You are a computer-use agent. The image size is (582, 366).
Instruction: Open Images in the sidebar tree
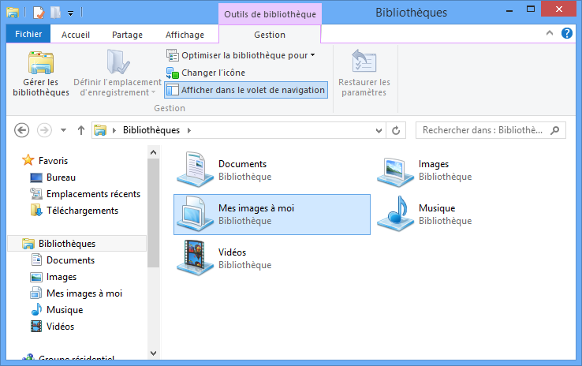(x=62, y=277)
